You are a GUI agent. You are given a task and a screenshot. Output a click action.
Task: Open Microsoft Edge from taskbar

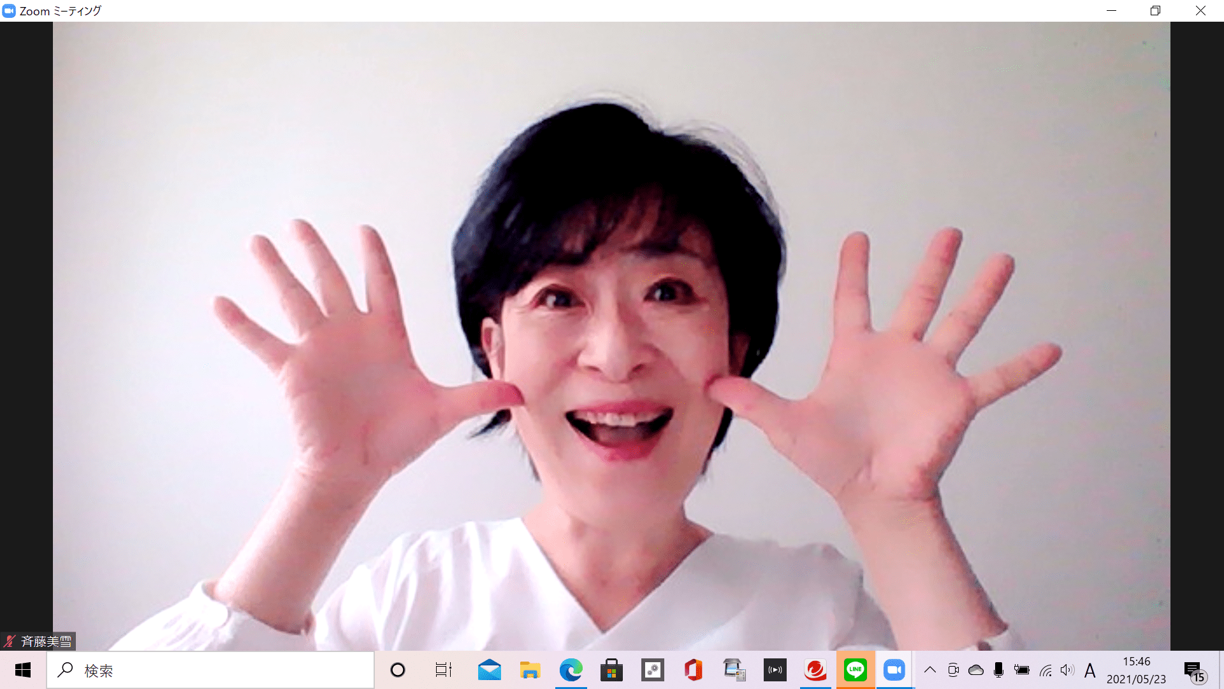pos(571,670)
